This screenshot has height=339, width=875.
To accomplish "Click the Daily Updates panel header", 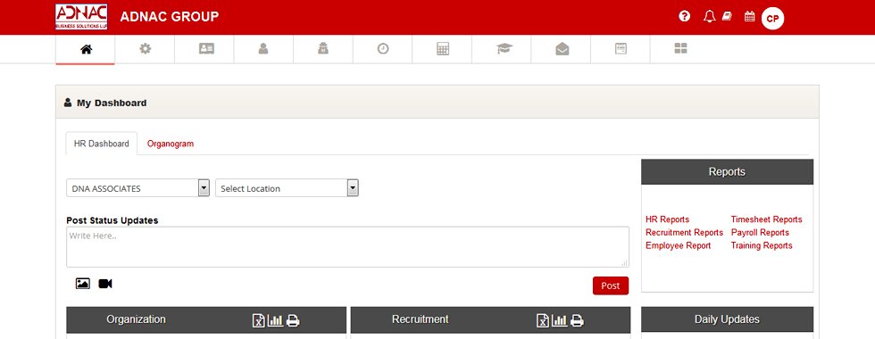I will click(727, 319).
